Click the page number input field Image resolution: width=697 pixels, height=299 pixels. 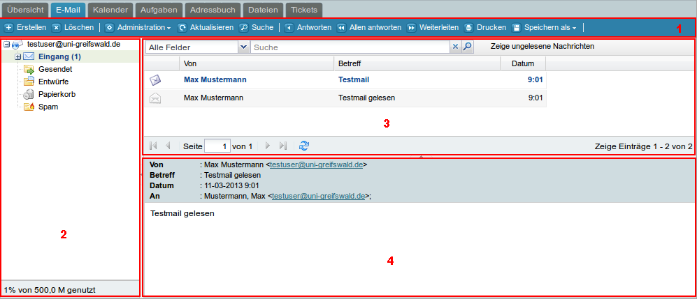point(217,146)
